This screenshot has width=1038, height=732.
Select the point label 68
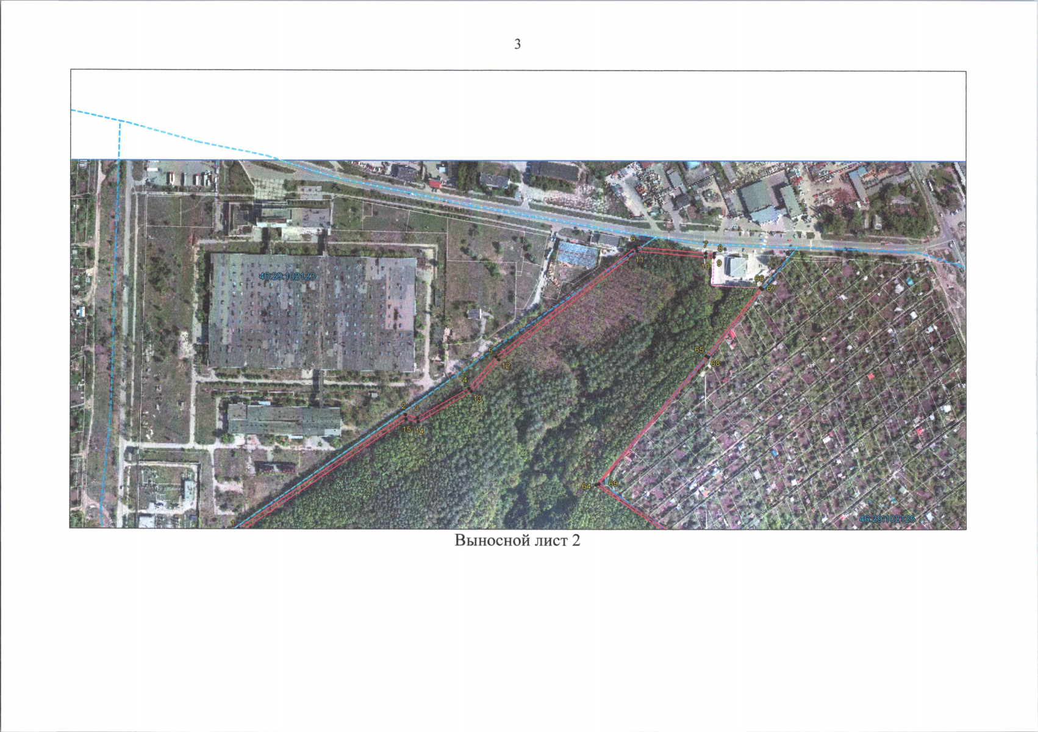(715, 364)
